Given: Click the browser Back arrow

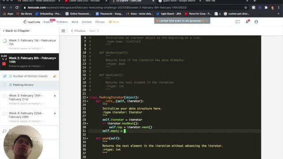Looking at the screenshot, I should (x=4, y=8).
